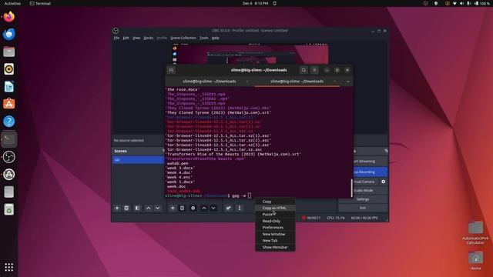Open the OBS audio mixer three-dot menu

pyautogui.click(x=240, y=208)
